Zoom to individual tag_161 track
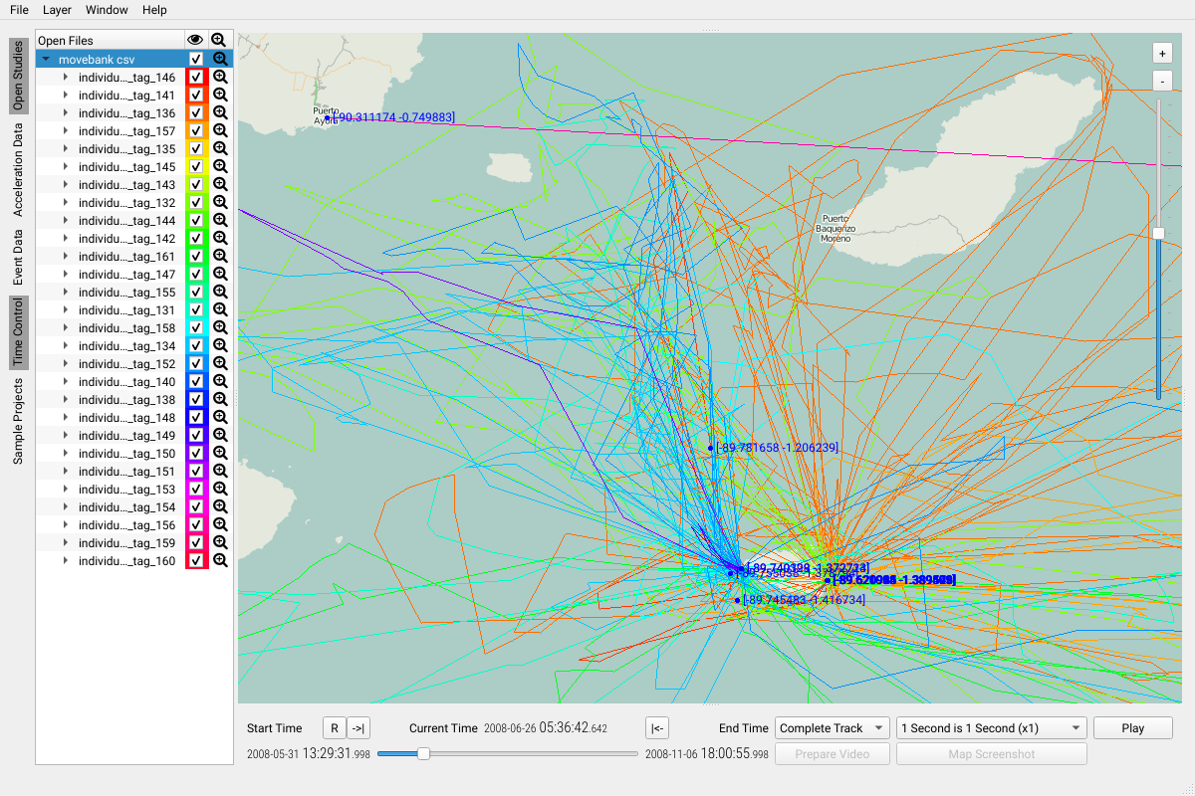 (x=220, y=257)
